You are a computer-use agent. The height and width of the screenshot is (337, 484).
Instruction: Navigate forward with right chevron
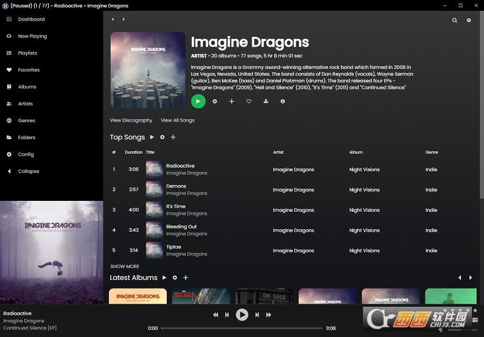pos(123,19)
